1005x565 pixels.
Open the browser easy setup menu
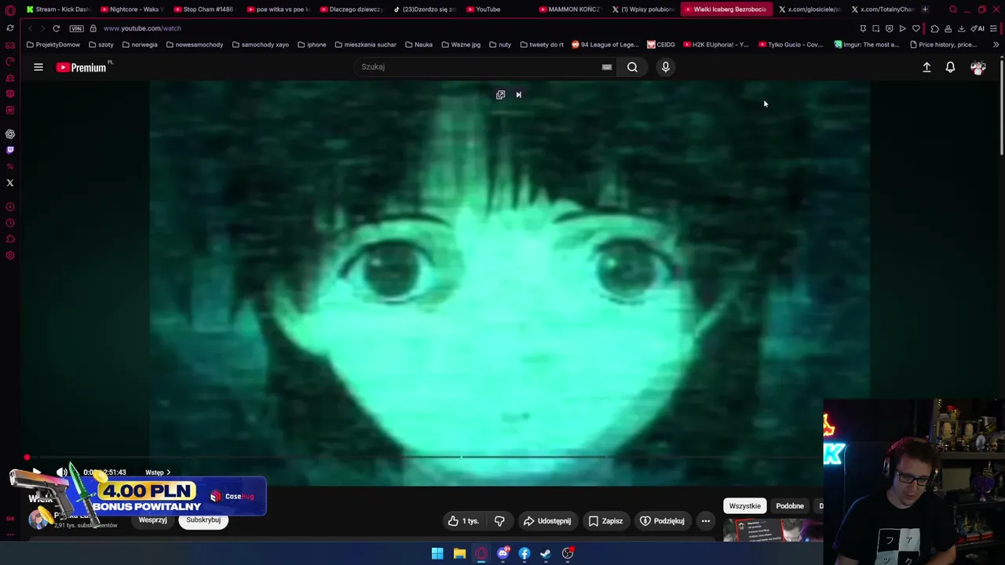pyautogui.click(x=993, y=29)
